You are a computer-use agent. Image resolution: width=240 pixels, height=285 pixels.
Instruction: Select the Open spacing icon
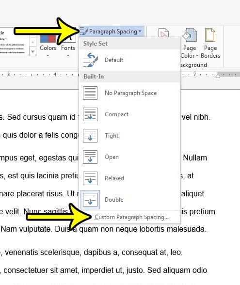pyautogui.click(x=90, y=157)
